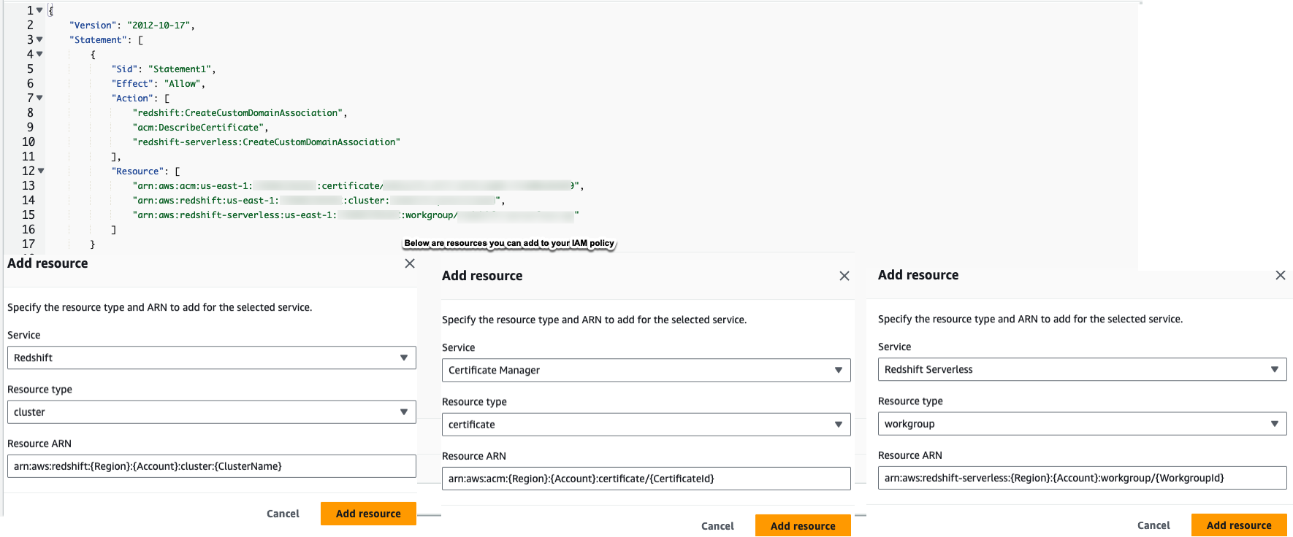Cancel the Certificate Manager Add resource dialog
1293x537 pixels.
717,526
